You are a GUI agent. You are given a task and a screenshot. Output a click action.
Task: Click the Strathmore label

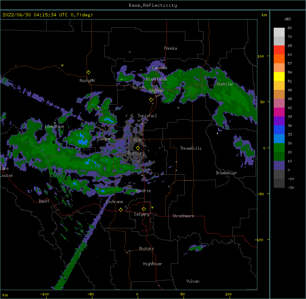(183, 216)
